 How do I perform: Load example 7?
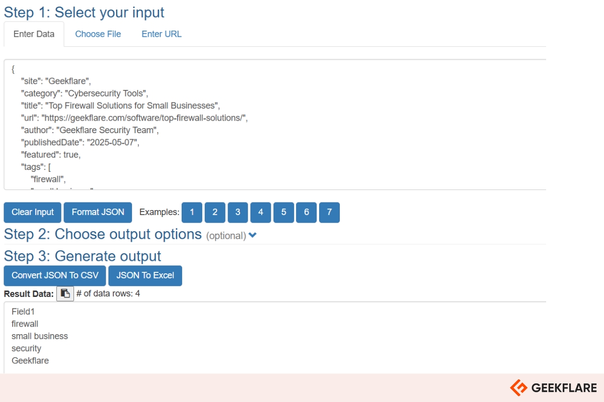[x=329, y=212]
